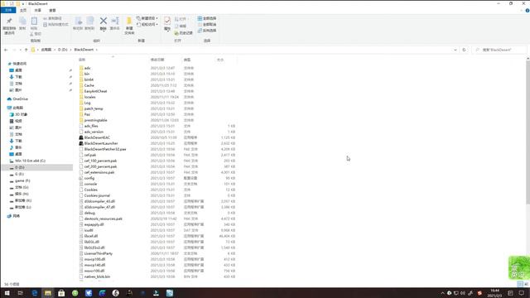Expand the address bar history dropdown
Image resolution: width=530 pixels, height=298 pixels.
click(x=455, y=50)
